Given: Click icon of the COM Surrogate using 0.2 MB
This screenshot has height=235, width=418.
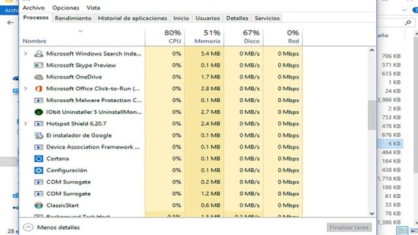Looking at the screenshot, I should click(x=39, y=182).
